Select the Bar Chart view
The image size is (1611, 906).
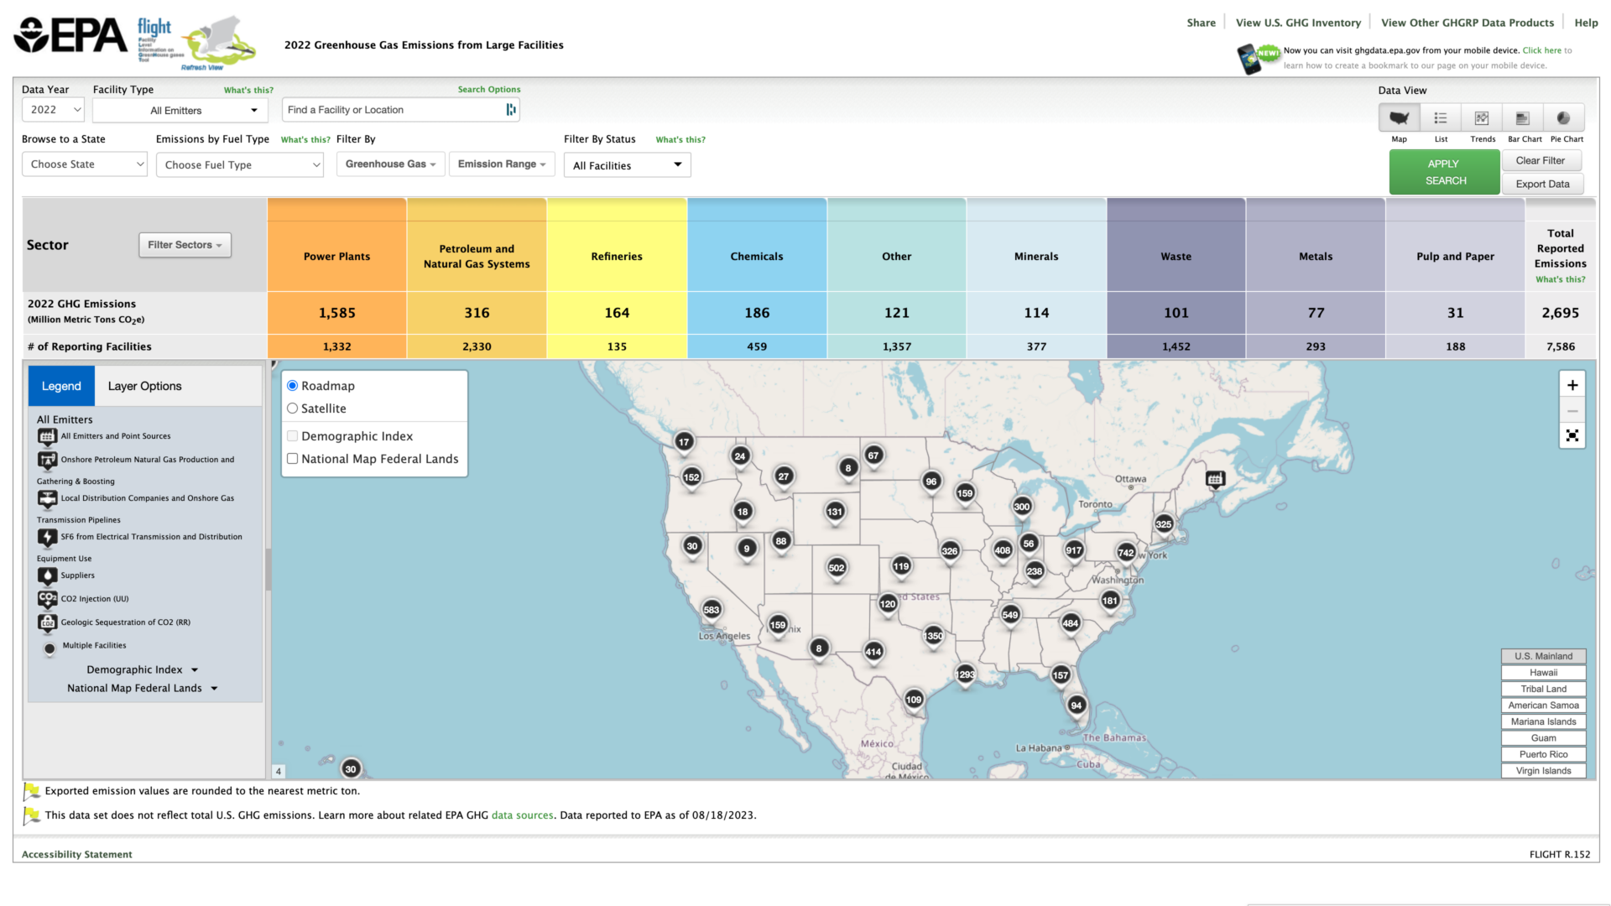(1524, 118)
